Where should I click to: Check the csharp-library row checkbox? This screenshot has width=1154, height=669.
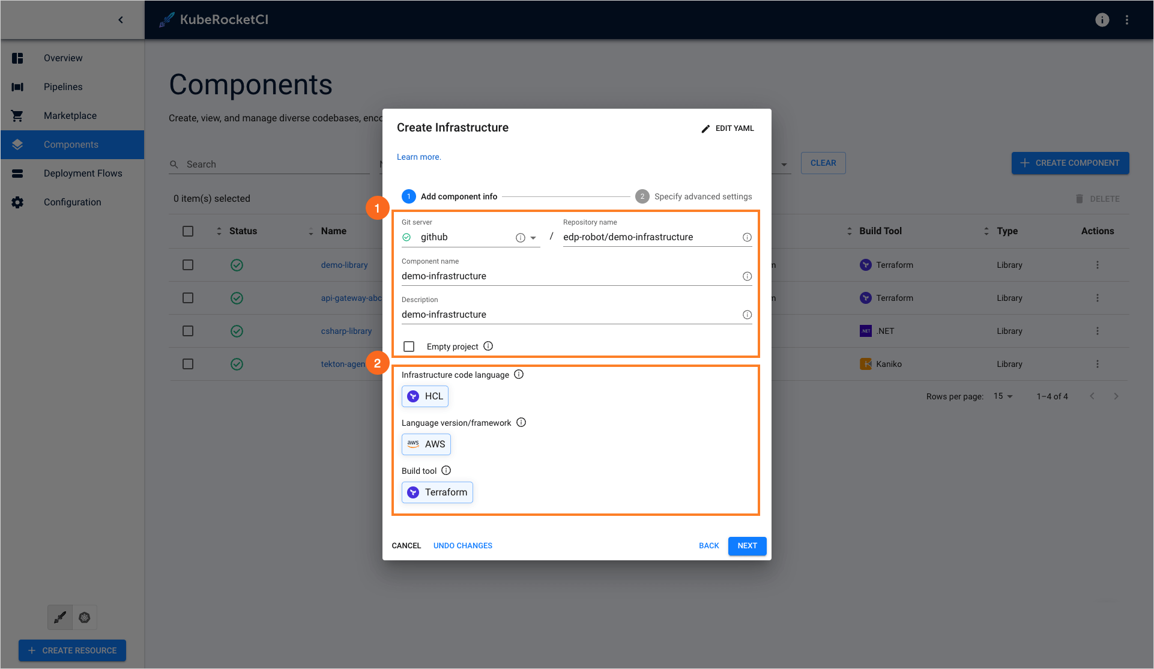[x=188, y=331]
